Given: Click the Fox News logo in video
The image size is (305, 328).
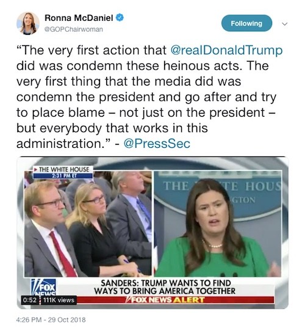Looking at the screenshot, I should pos(43,287).
